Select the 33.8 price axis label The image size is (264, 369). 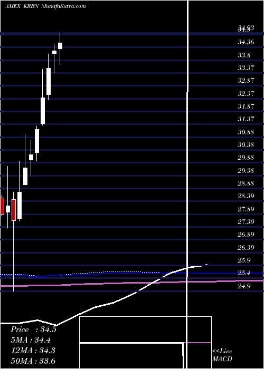(244, 55)
